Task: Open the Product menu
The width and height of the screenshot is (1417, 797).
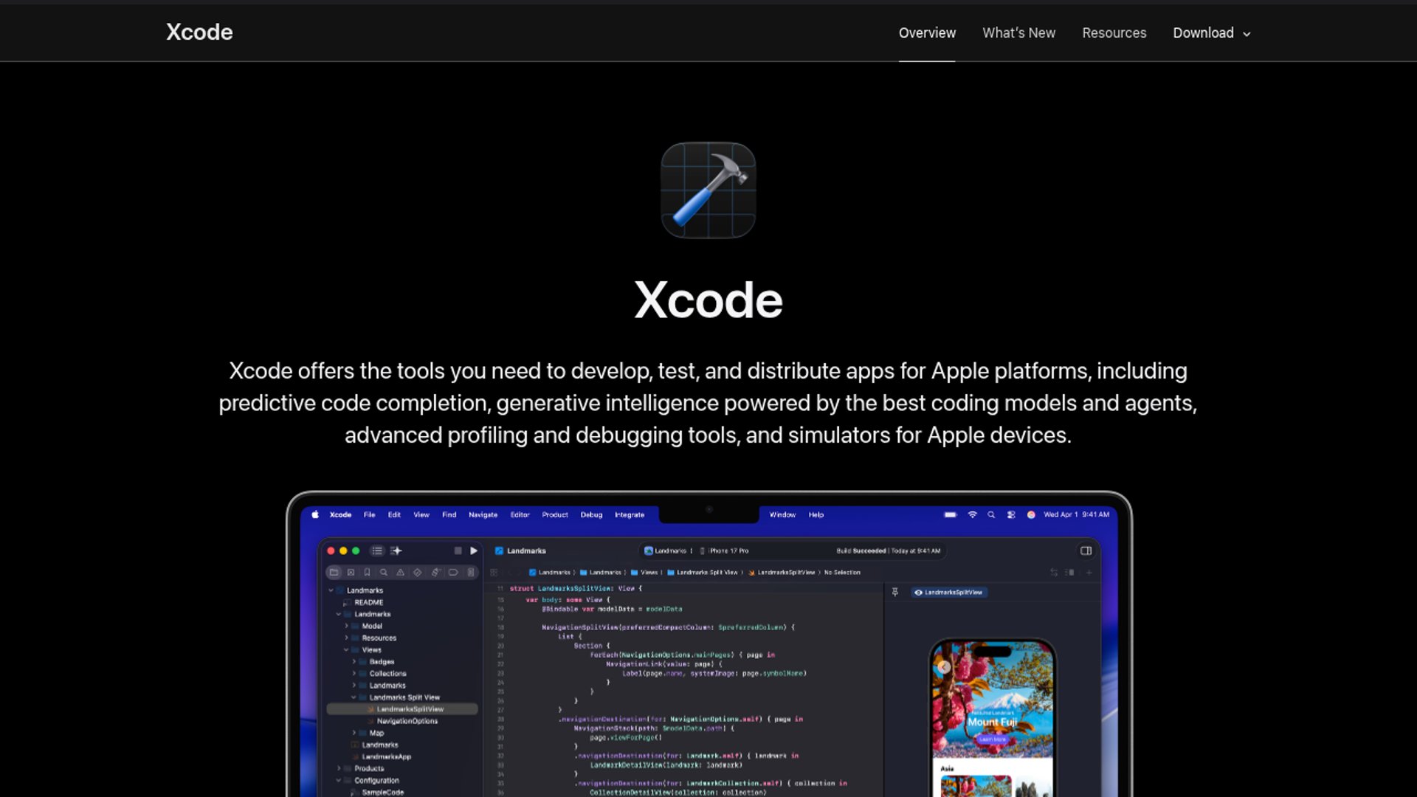Action: (555, 514)
